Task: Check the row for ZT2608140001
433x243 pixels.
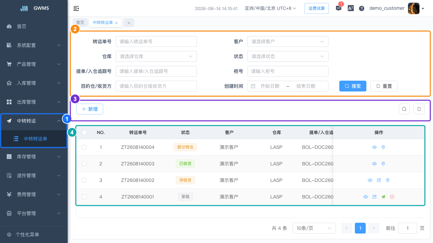Action: (x=84, y=197)
